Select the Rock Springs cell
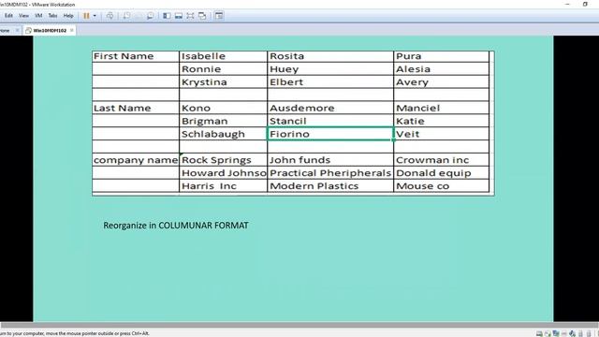The width and height of the screenshot is (599, 337). click(x=223, y=160)
